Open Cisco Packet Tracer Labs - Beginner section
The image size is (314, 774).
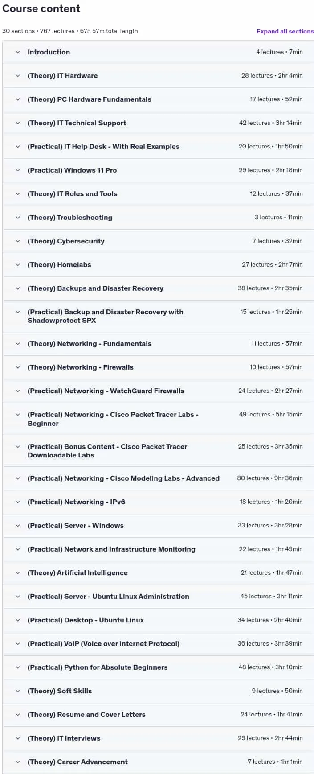tap(113, 419)
